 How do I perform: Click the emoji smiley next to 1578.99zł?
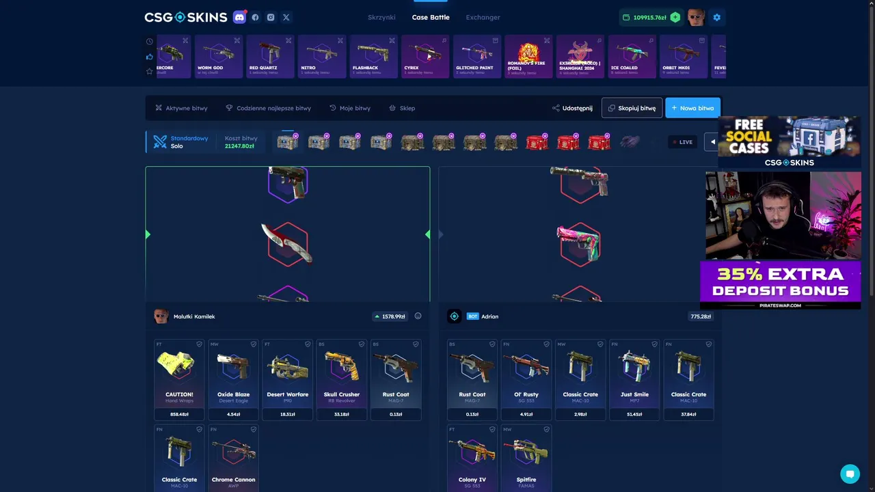point(418,316)
